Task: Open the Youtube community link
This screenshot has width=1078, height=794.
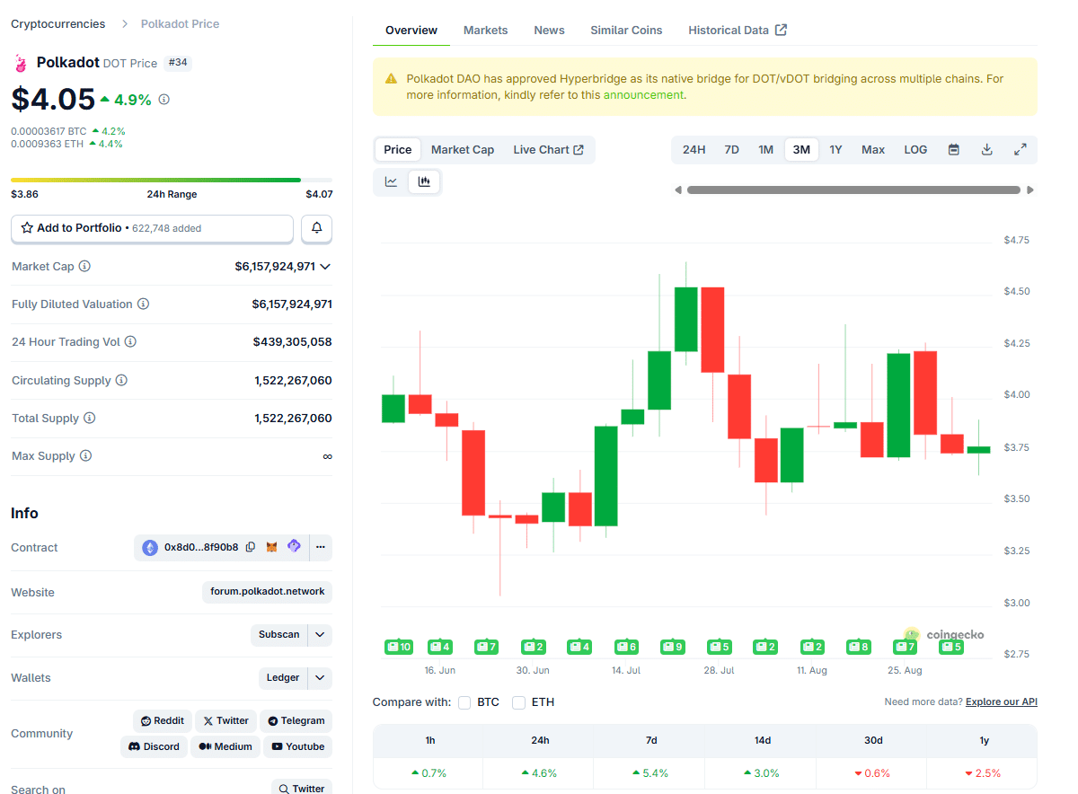Action: coord(298,747)
